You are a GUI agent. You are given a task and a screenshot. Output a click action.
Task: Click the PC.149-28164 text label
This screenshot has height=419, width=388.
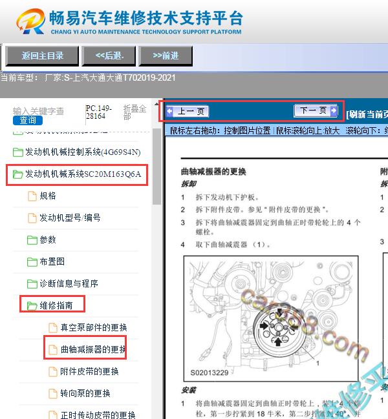98,112
